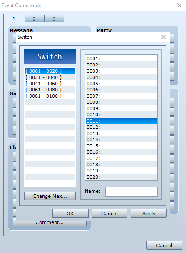Select switch 0019 in the list
Screen dimensions: 186x253
click(121, 171)
